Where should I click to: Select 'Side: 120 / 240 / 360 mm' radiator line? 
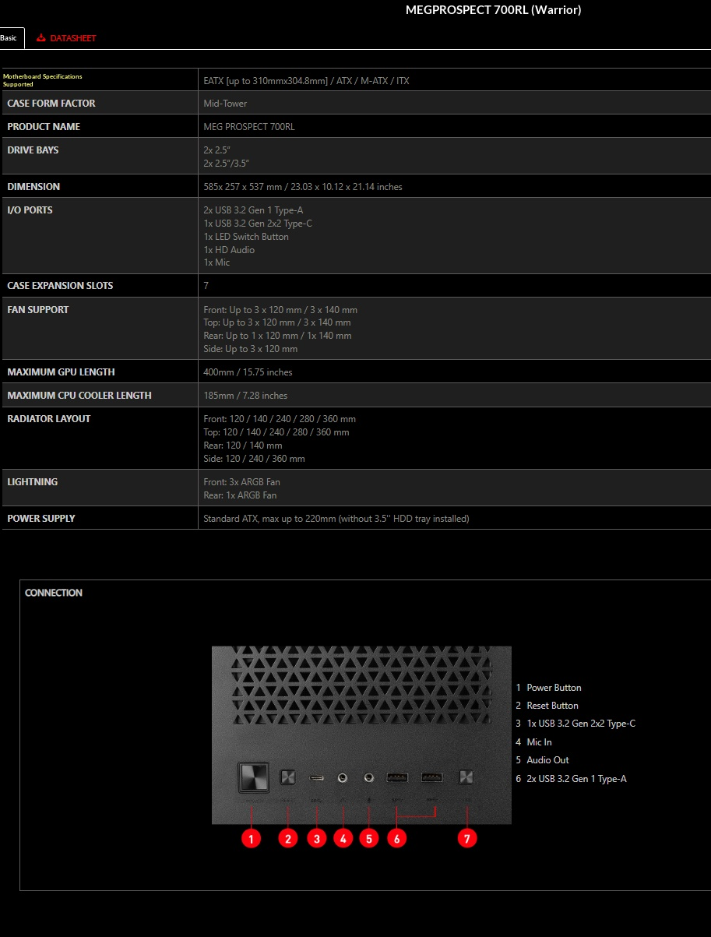point(255,459)
